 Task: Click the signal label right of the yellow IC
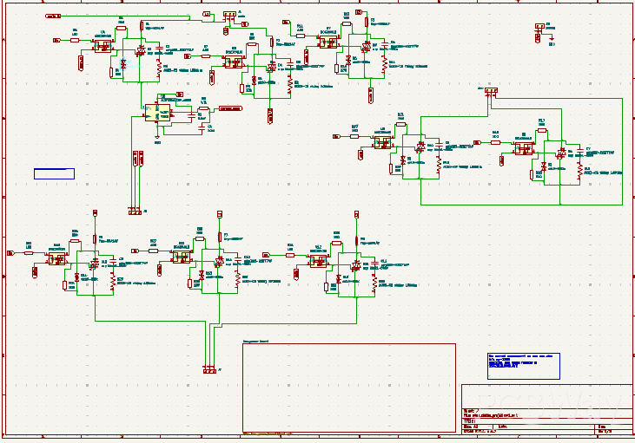pyautogui.click(x=229, y=109)
